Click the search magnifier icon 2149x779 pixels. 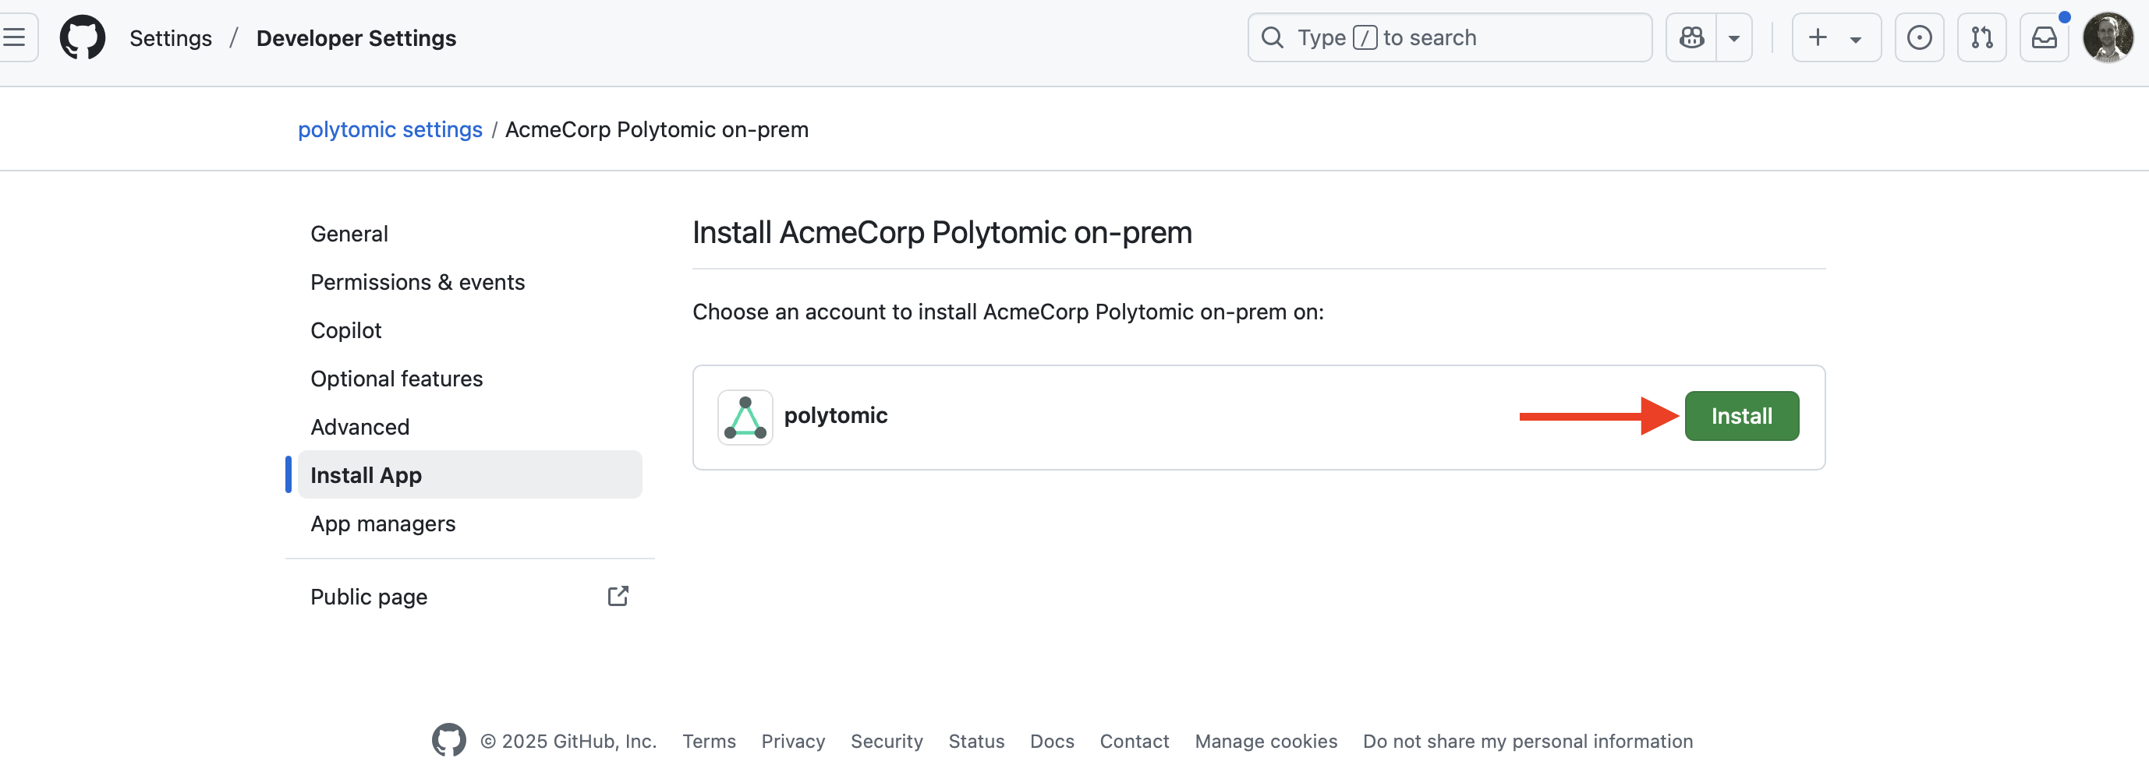tap(1273, 37)
